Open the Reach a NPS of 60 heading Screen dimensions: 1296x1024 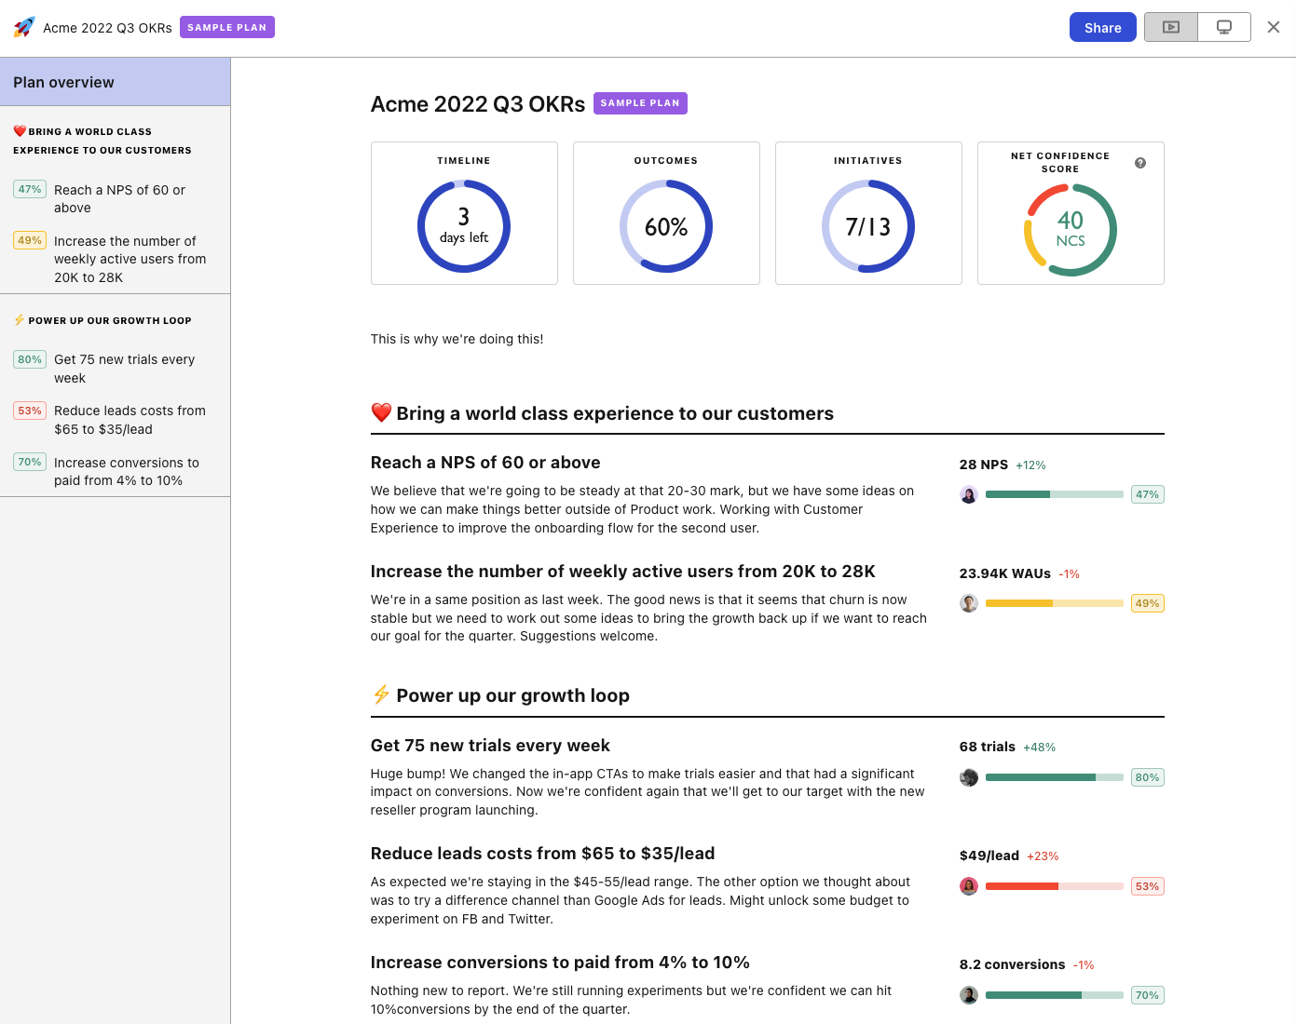[485, 463]
